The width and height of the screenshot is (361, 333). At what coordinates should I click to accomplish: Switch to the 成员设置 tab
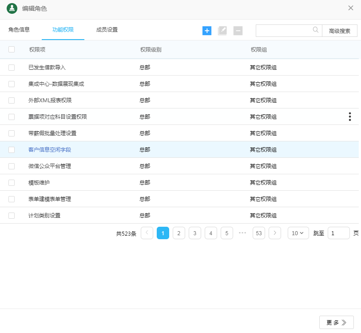pyautogui.click(x=107, y=30)
